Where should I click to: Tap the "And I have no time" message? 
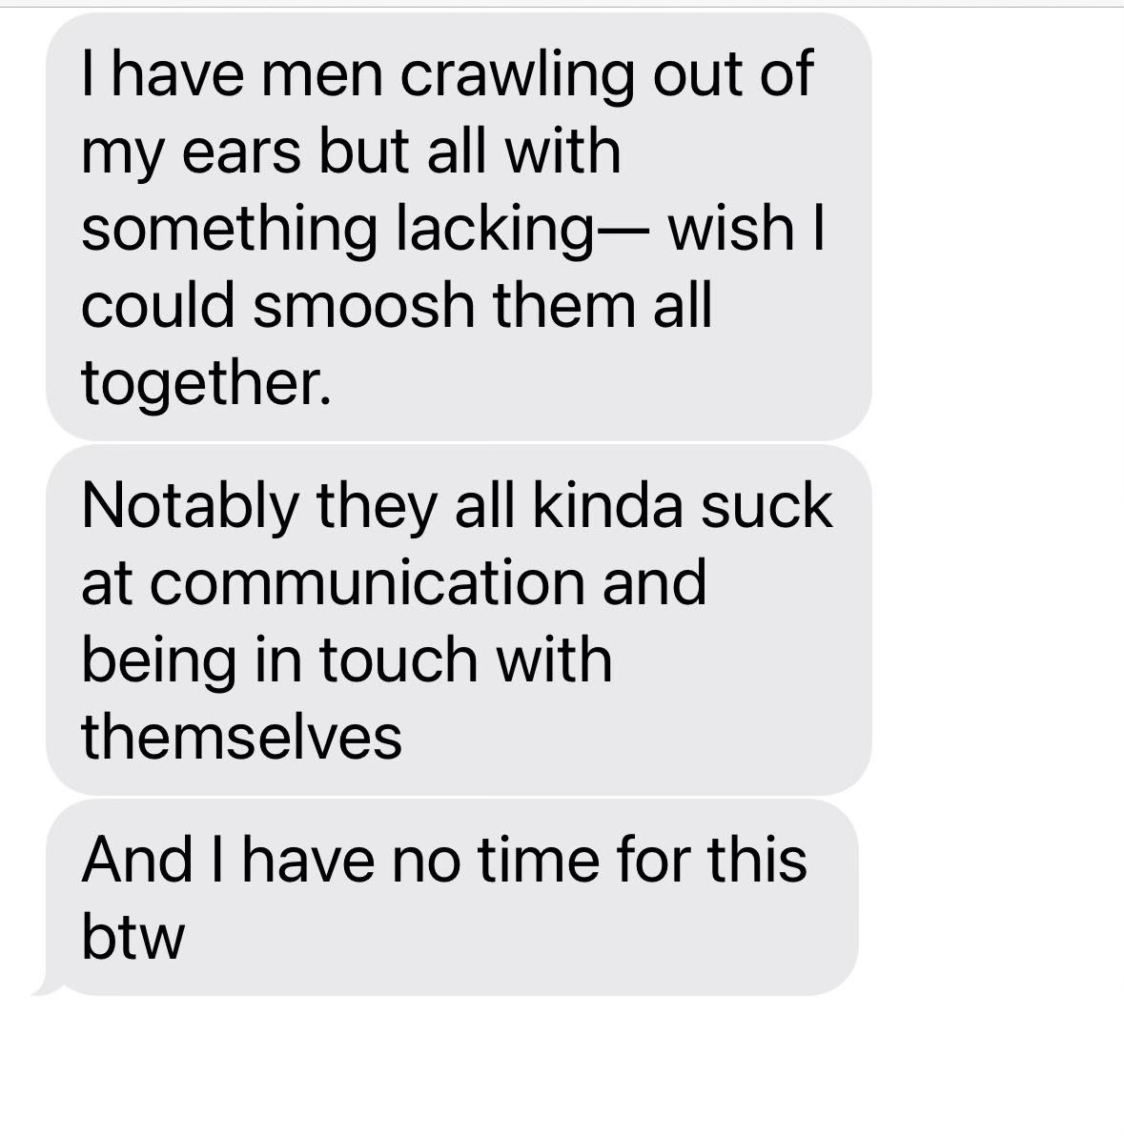point(452,898)
